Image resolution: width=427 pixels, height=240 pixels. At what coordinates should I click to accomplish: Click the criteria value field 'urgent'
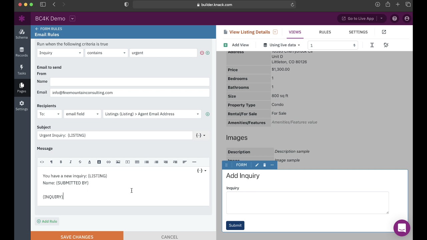pyautogui.click(x=163, y=53)
